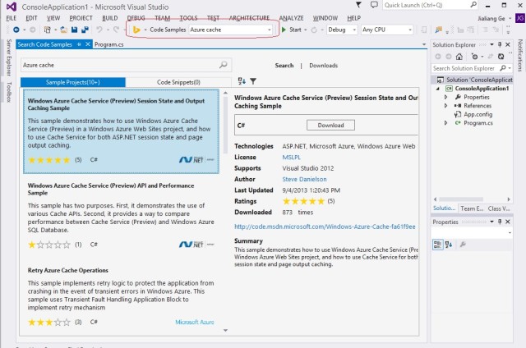The height and width of the screenshot is (348, 526).
Task: Switch to the Program.cs document tab
Action: pyautogui.click(x=109, y=44)
